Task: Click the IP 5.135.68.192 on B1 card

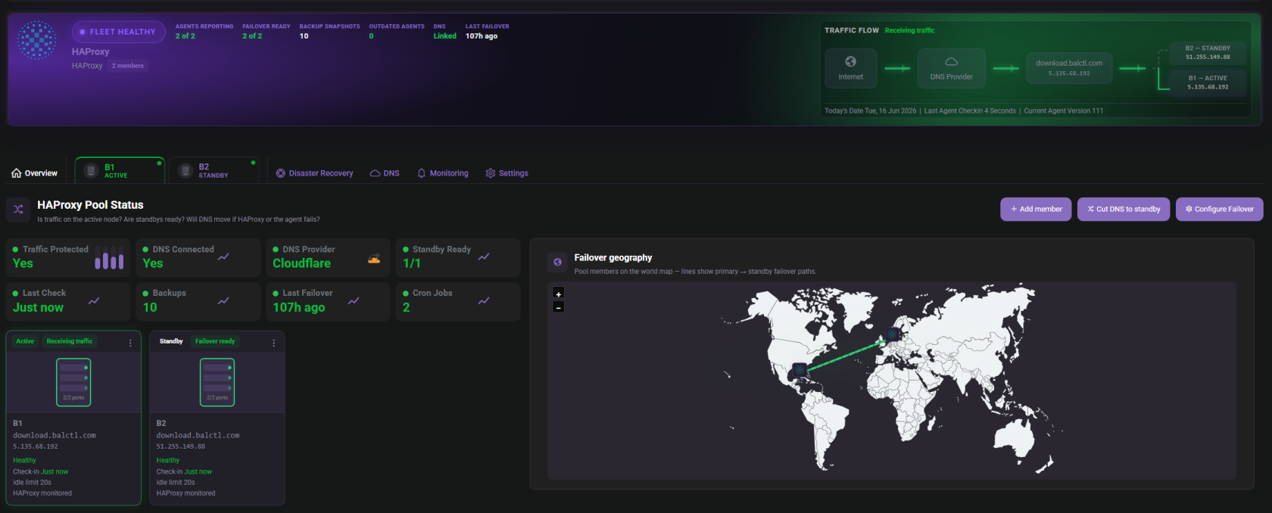Action: [35, 446]
